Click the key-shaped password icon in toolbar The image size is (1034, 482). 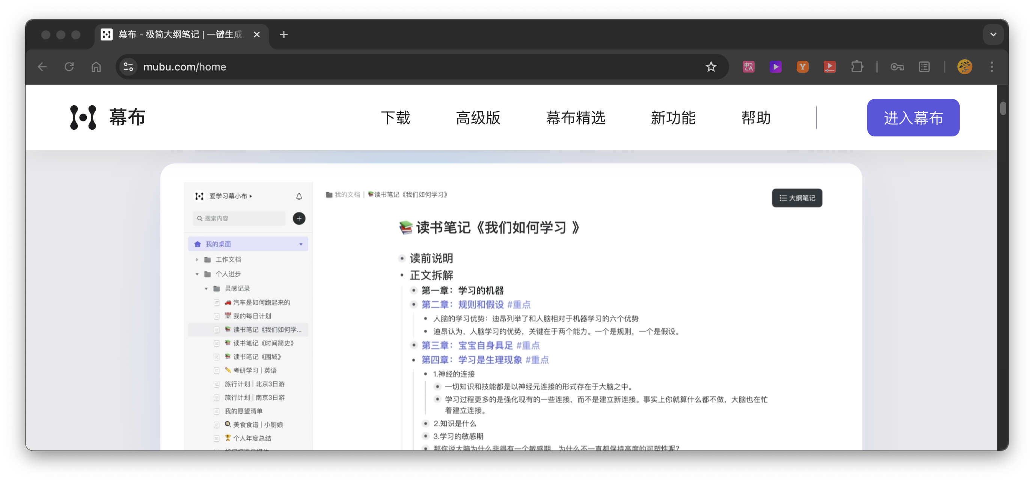pos(898,67)
